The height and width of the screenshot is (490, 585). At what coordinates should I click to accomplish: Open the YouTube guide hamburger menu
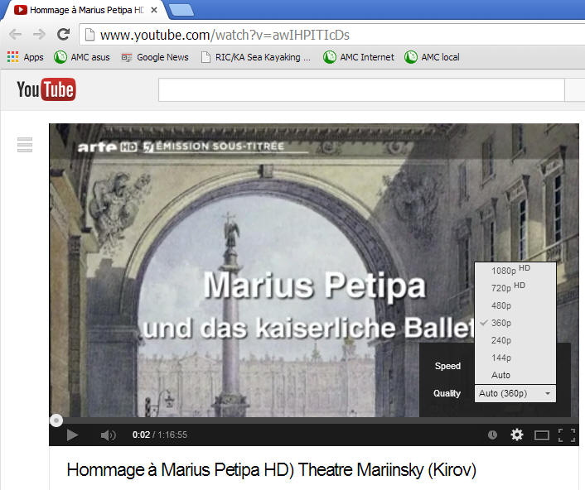[25, 145]
